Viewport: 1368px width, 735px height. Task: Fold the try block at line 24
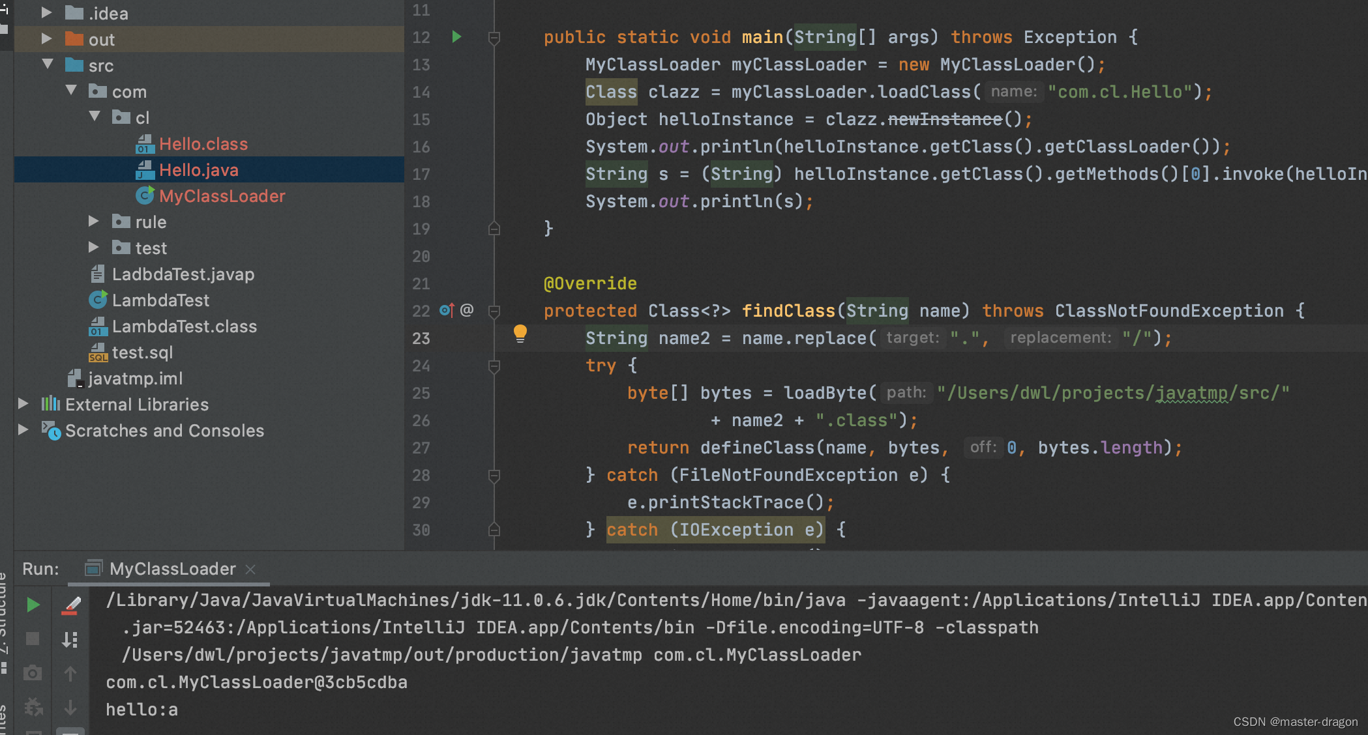[x=494, y=366]
